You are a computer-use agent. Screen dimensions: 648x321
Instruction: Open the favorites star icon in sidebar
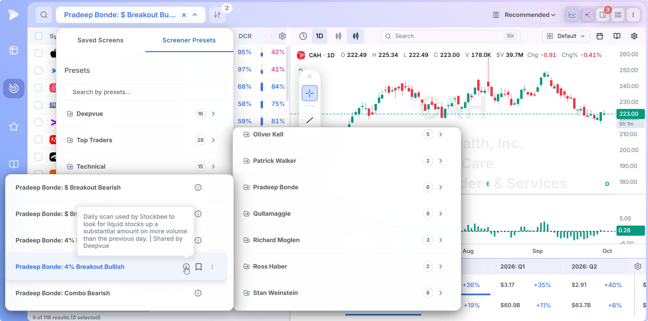[x=14, y=127]
